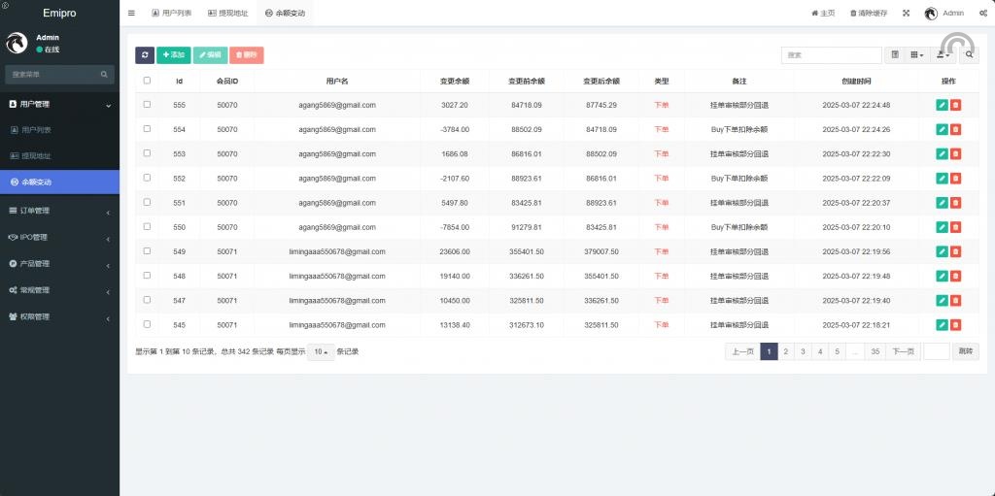Expand the 订单管理 sidebar menu

point(59,211)
